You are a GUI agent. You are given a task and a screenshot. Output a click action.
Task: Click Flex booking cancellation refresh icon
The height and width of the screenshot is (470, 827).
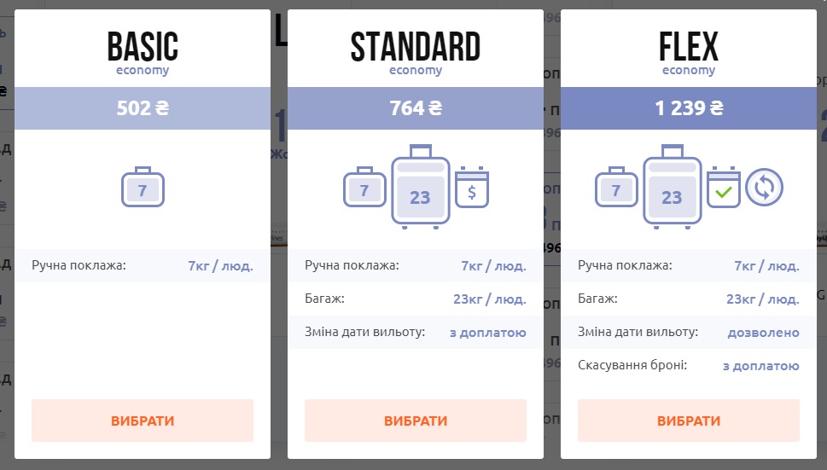(x=764, y=188)
